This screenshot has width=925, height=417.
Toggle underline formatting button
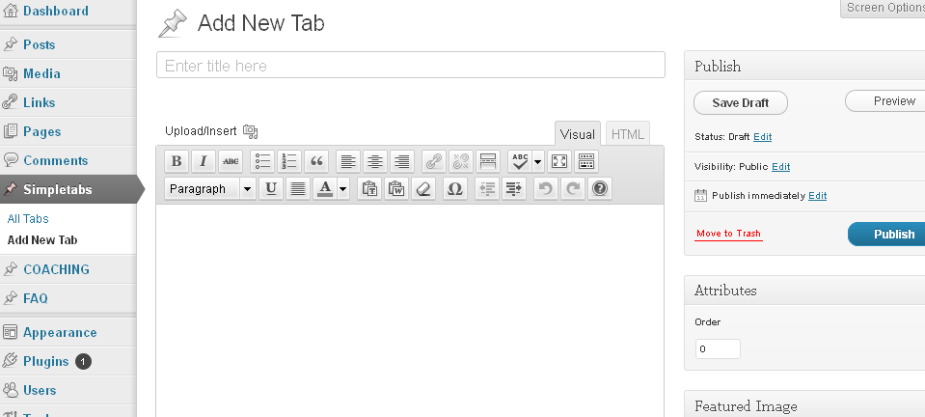click(271, 188)
